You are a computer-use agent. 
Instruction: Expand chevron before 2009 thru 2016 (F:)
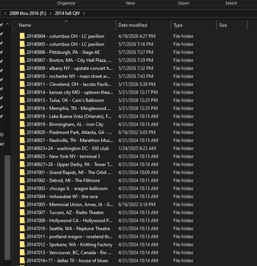pos(5,13)
